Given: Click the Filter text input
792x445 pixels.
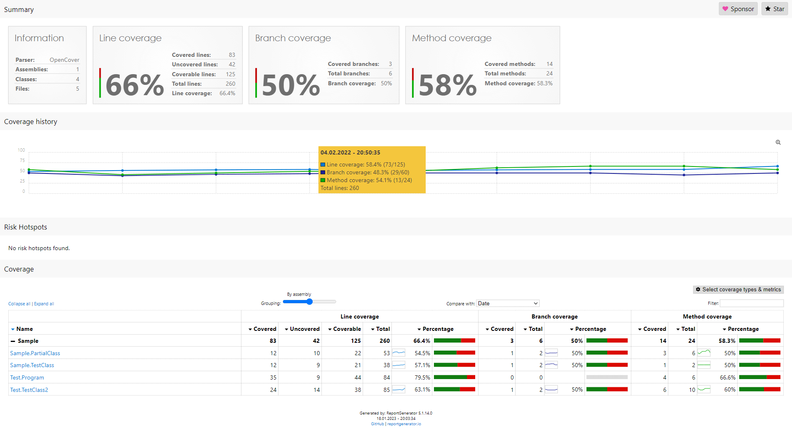Looking at the screenshot, I should pyautogui.click(x=751, y=304).
